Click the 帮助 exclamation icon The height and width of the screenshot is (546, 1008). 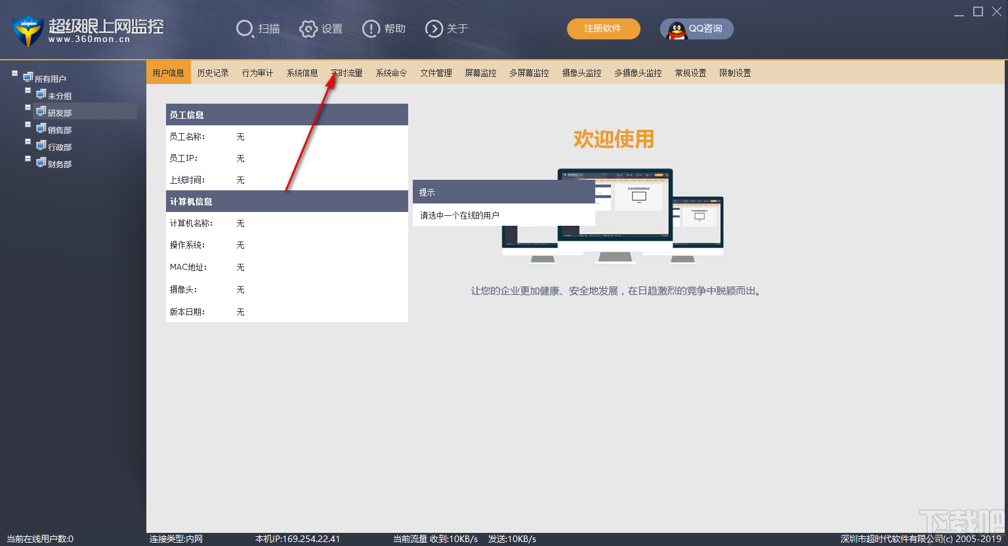[370, 28]
